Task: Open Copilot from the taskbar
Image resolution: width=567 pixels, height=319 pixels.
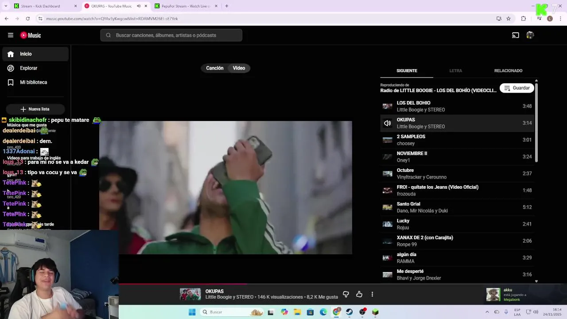Action: click(284, 312)
